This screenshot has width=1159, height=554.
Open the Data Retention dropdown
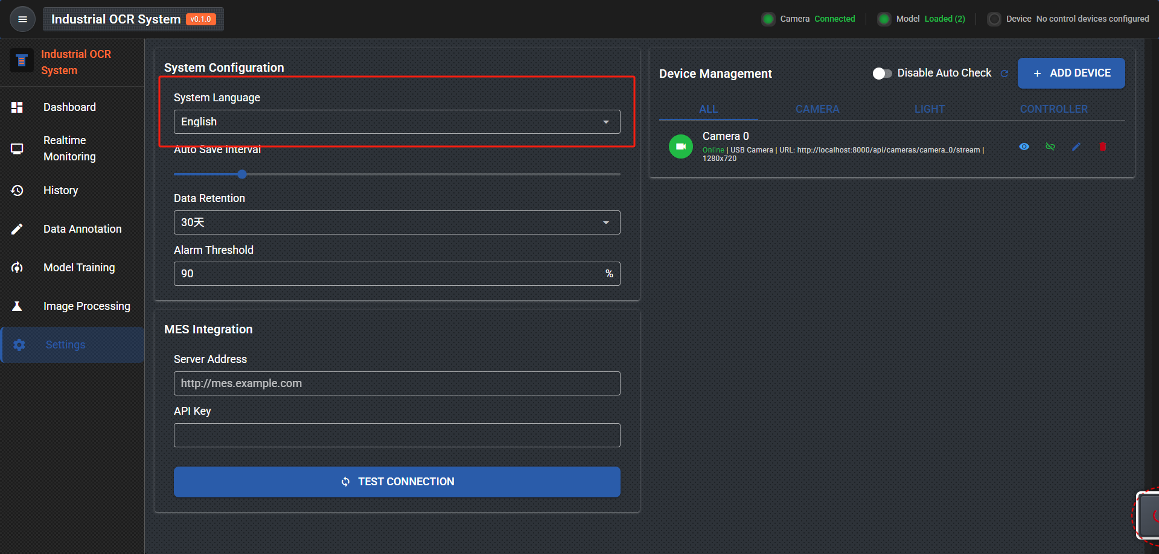tap(397, 222)
